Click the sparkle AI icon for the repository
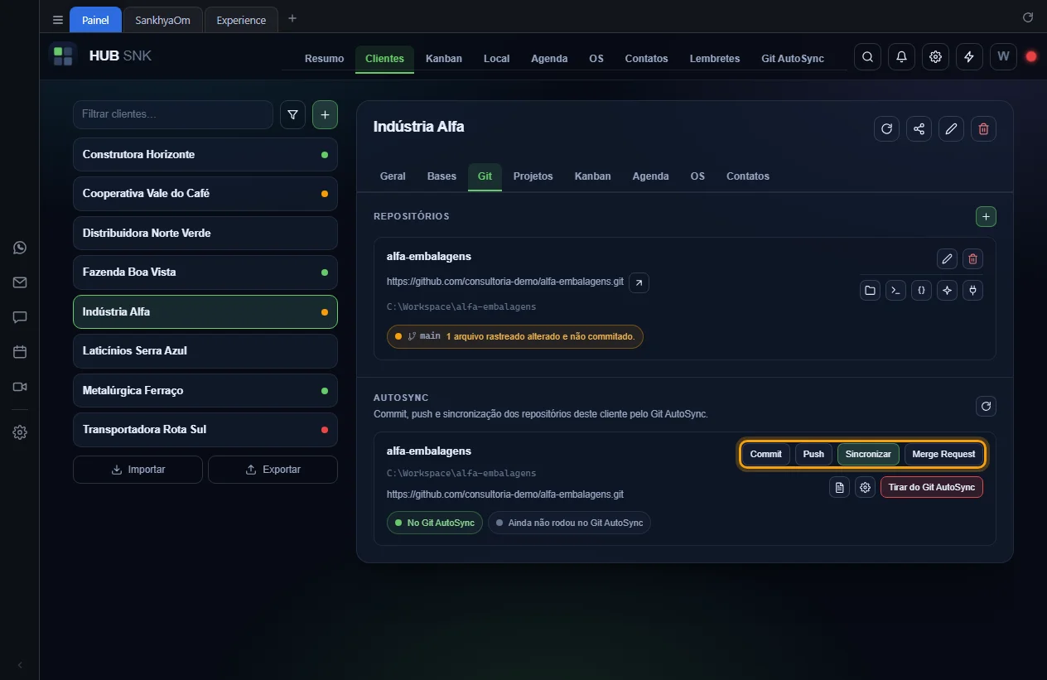 click(x=947, y=291)
